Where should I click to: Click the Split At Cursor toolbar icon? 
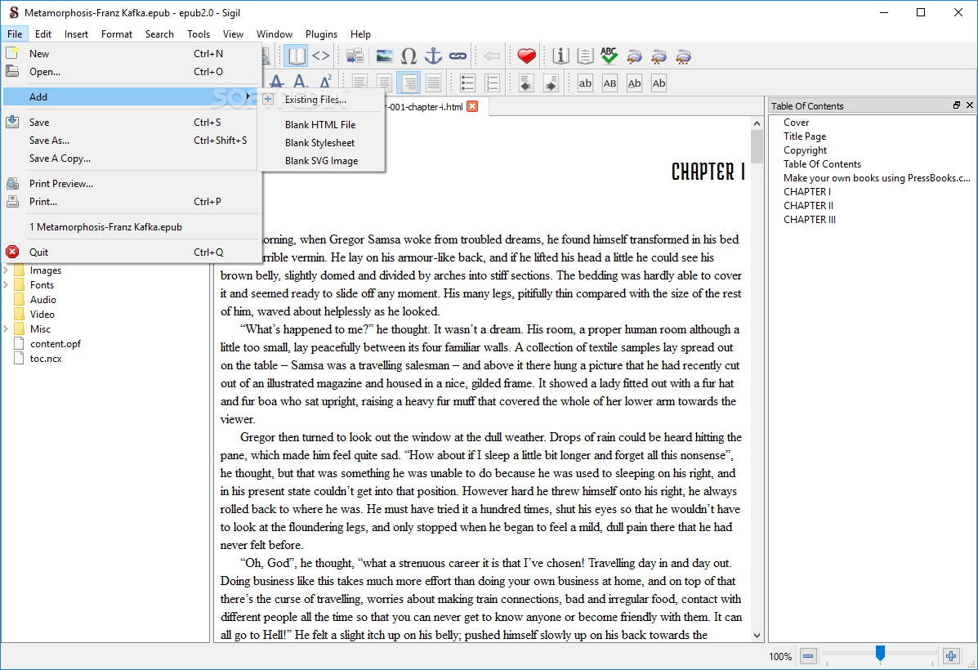[355, 56]
